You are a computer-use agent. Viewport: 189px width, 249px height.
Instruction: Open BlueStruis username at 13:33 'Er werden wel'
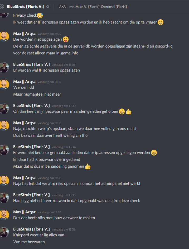pyautogui.click(x=31, y=64)
